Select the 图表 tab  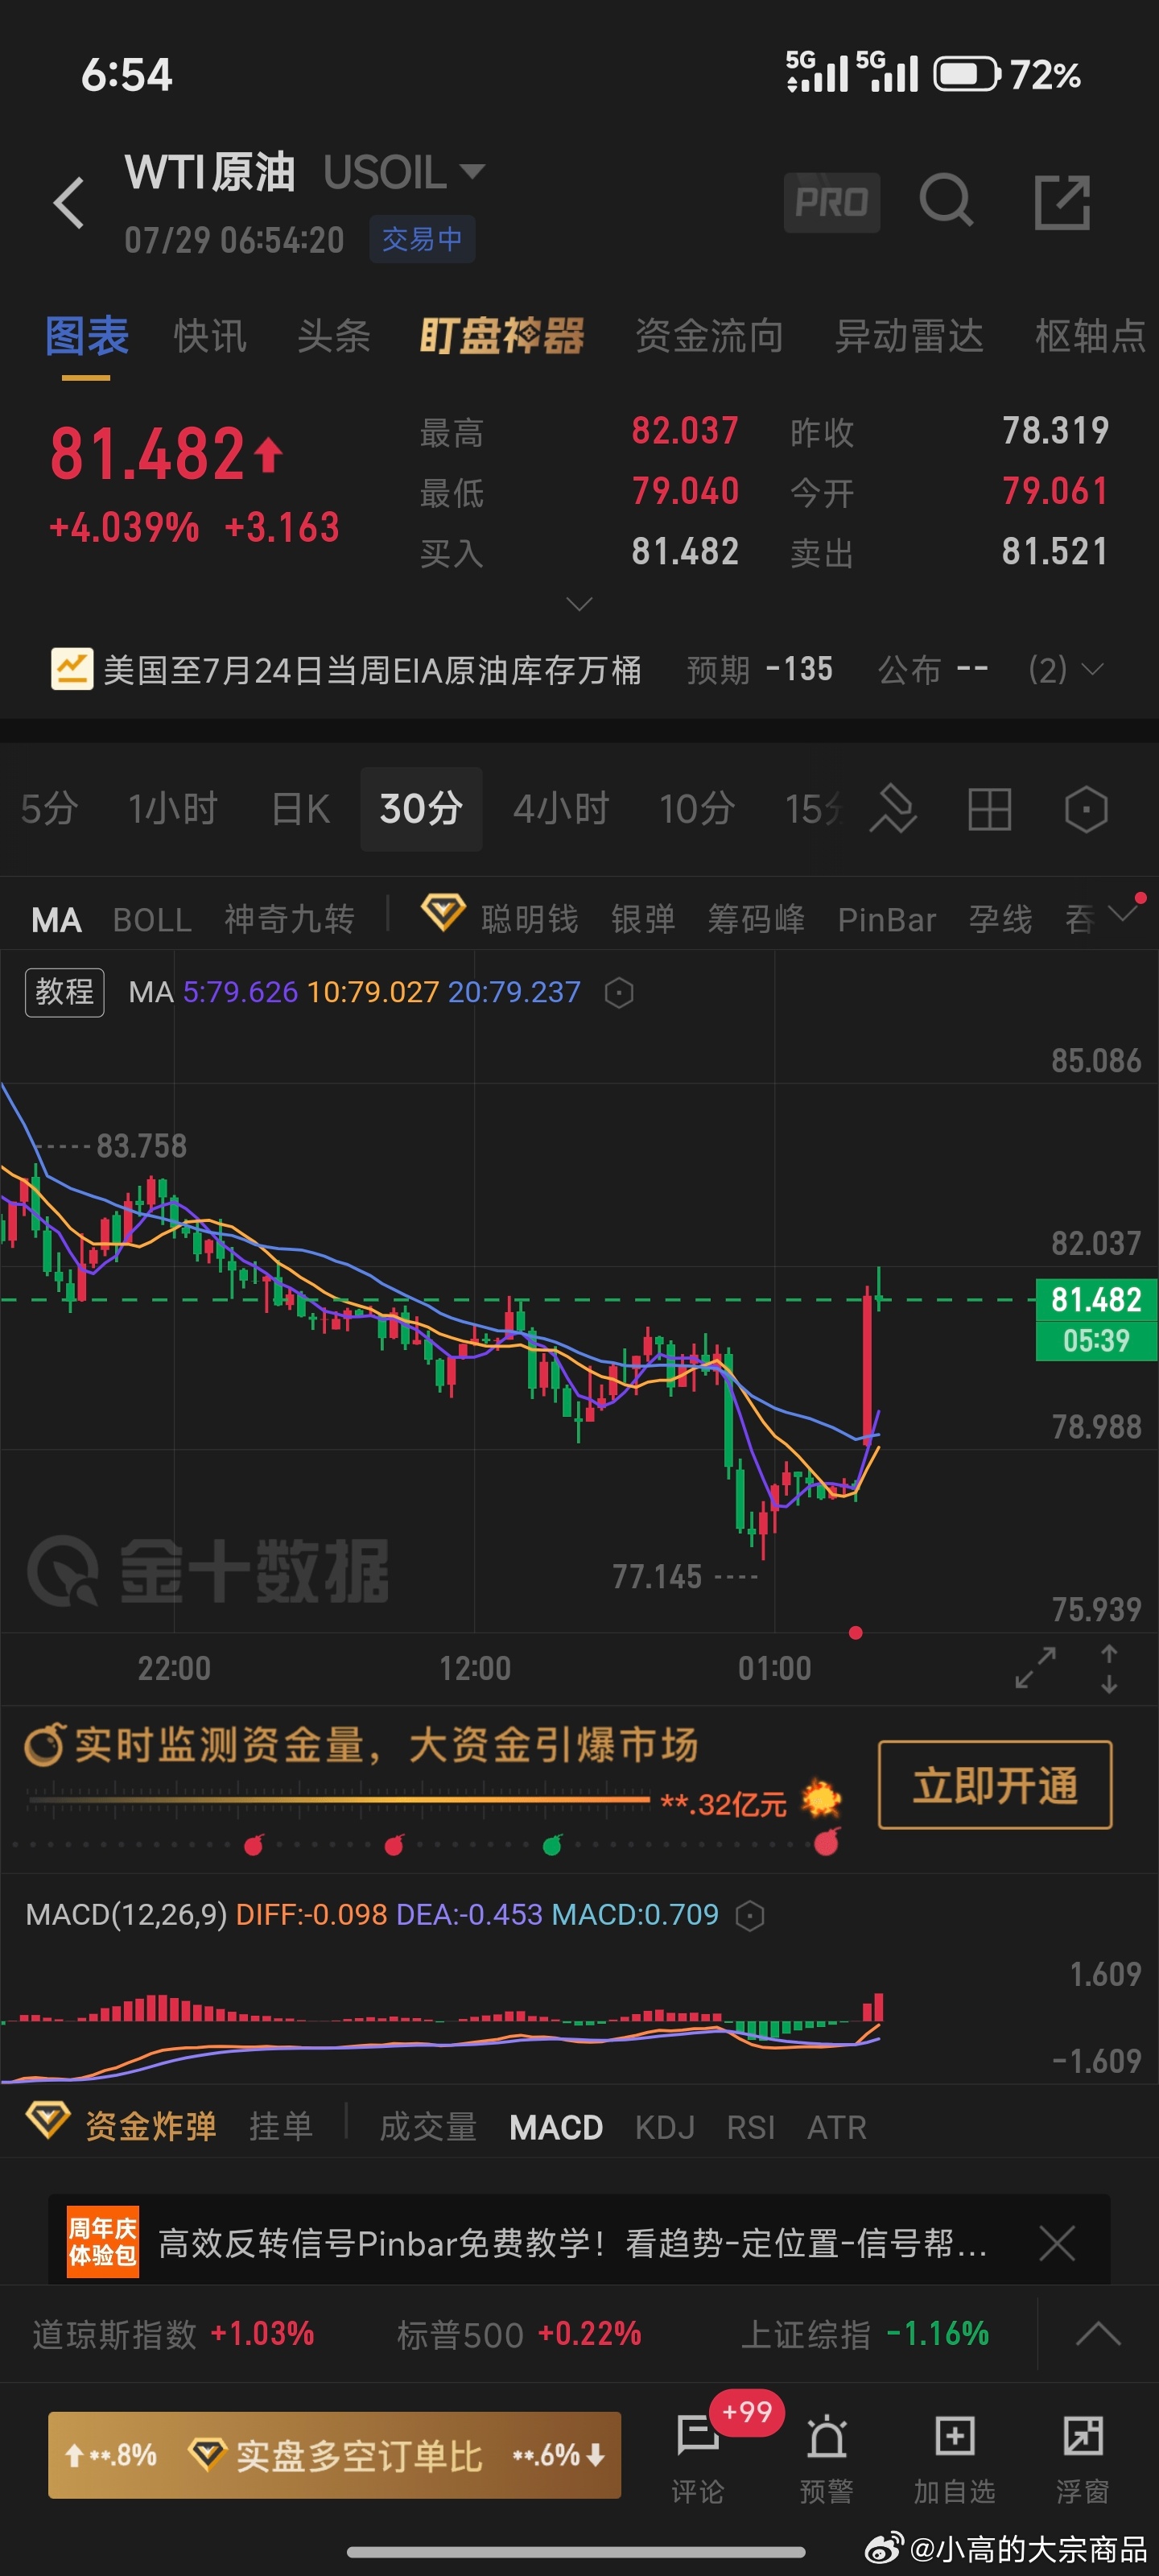point(87,336)
